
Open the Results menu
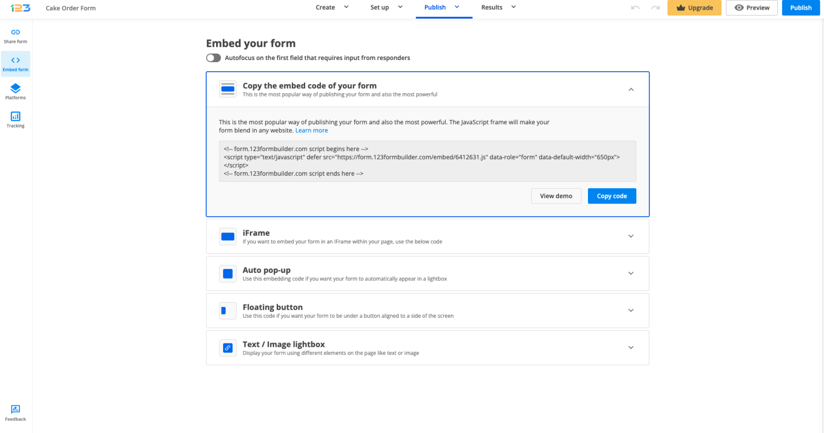pyautogui.click(x=498, y=8)
